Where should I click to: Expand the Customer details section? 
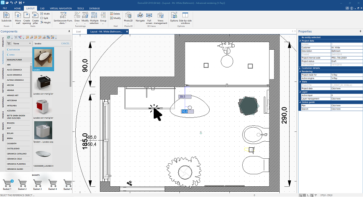pos(300,68)
